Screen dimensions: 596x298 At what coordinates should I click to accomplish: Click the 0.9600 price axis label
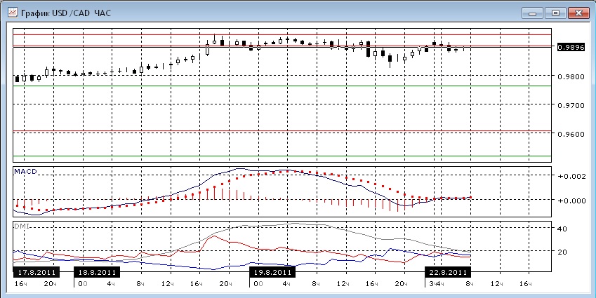(570, 134)
